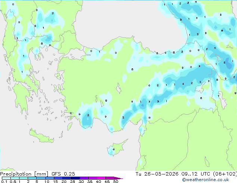The width and height of the screenshot is (237, 183).
Task: Select the '09..12 UTC' time range
Action: (x=196, y=174)
